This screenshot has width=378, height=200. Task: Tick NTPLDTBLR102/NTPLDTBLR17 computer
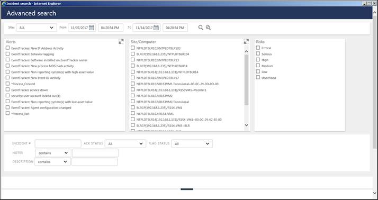[133, 77]
